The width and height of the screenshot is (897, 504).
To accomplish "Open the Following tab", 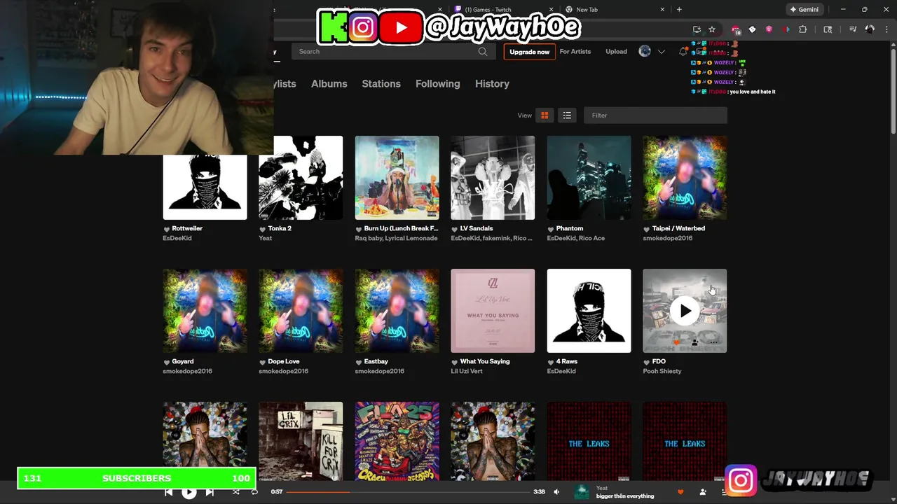I will (437, 83).
